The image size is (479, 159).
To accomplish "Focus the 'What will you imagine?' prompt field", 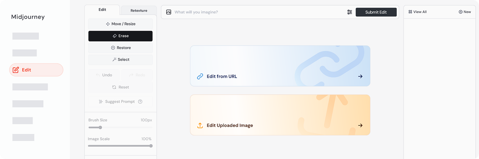I will (x=257, y=12).
